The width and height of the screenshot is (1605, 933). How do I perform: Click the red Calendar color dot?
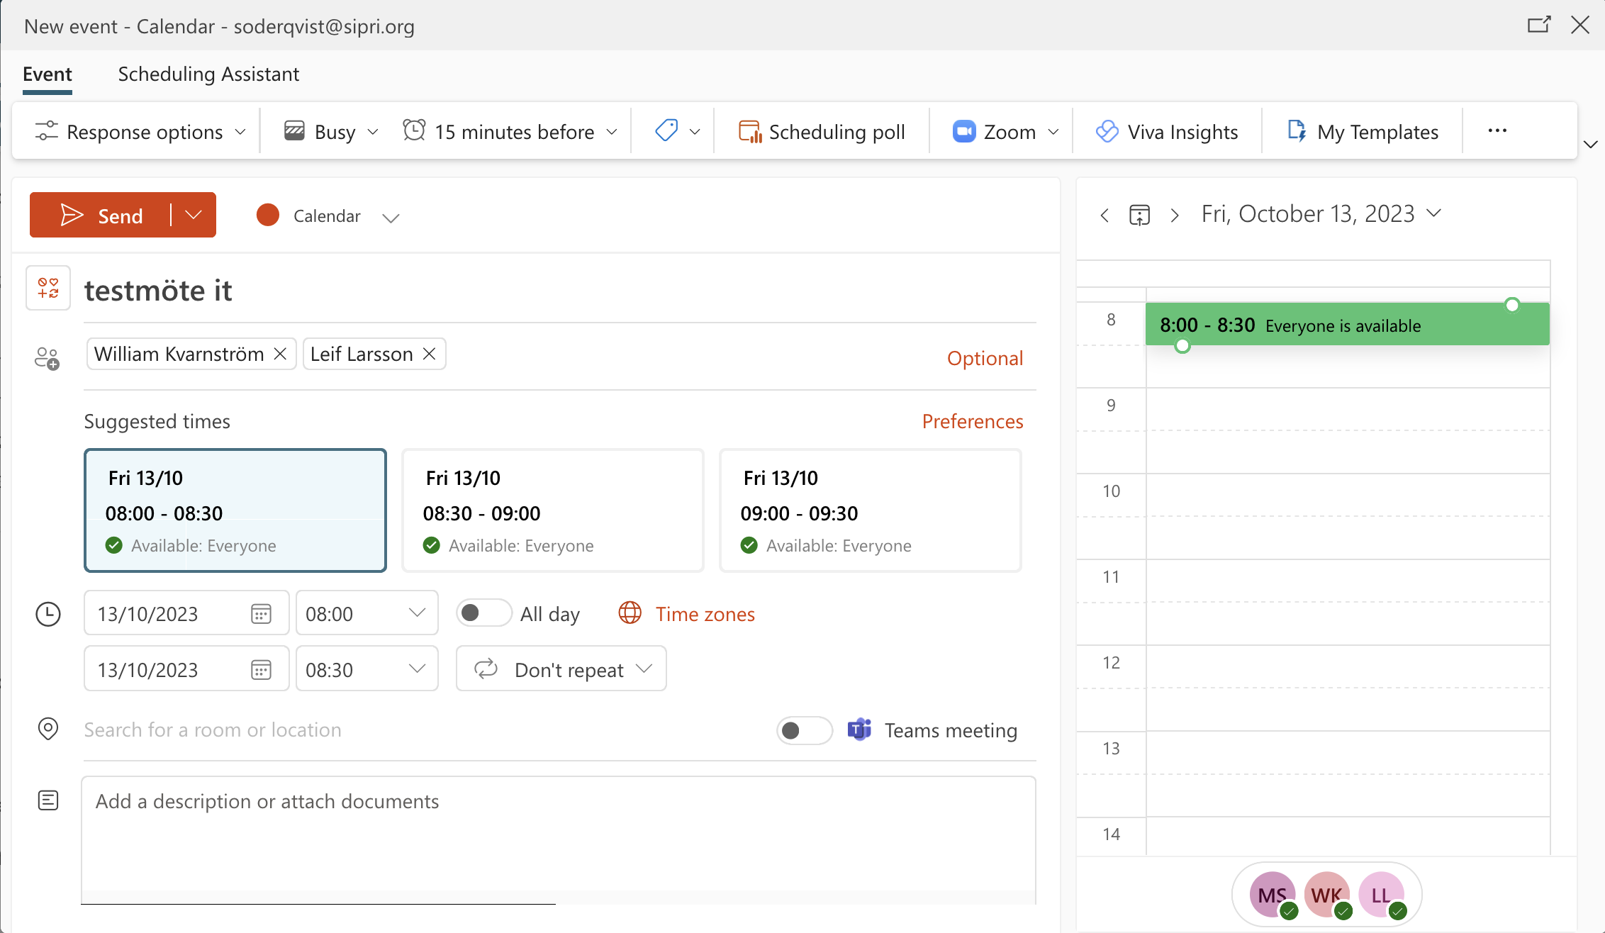click(x=267, y=216)
